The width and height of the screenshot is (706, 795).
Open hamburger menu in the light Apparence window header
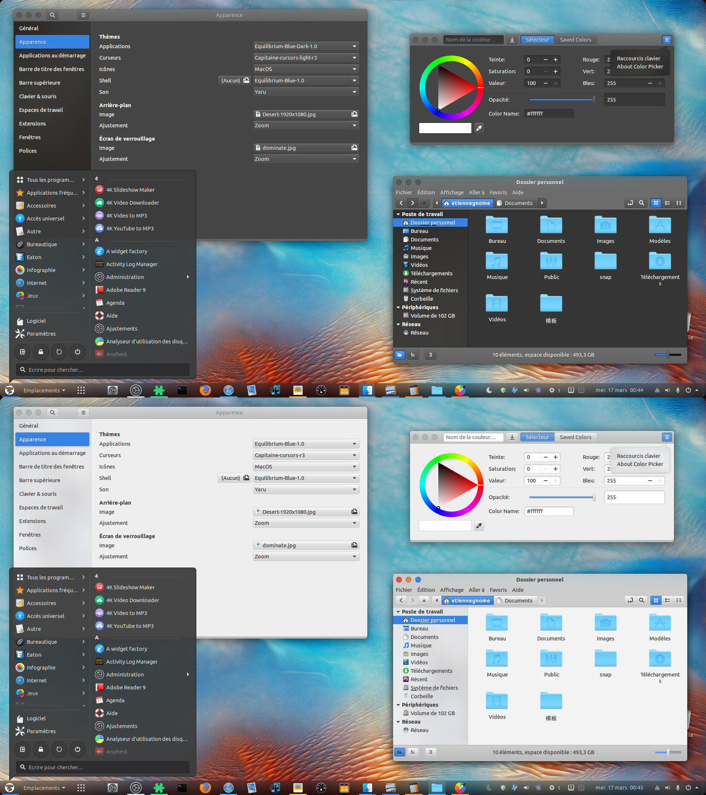pyautogui.click(x=83, y=413)
